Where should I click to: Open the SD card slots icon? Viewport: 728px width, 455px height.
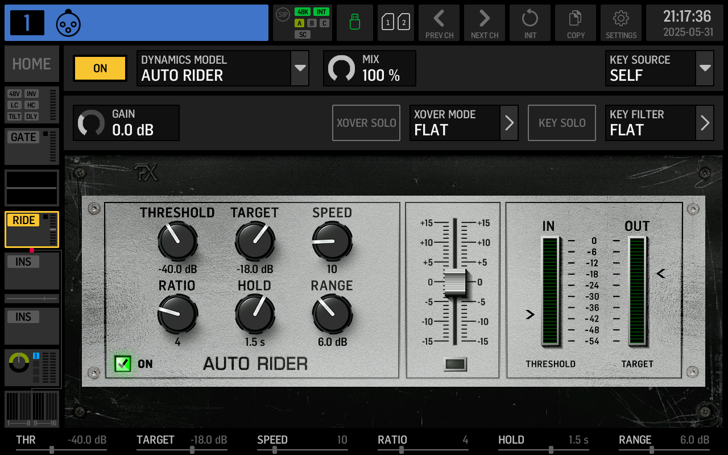coord(396,23)
